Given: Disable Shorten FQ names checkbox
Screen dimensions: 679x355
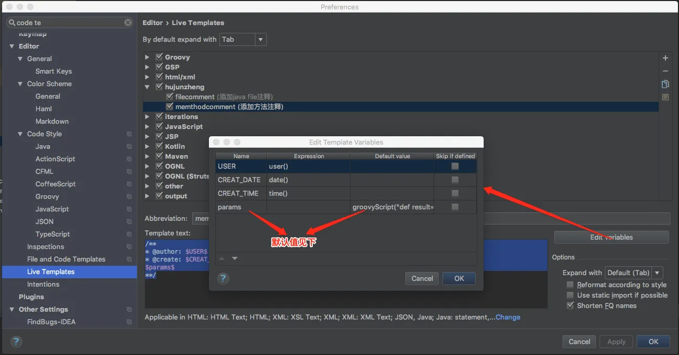Looking at the screenshot, I should point(570,305).
